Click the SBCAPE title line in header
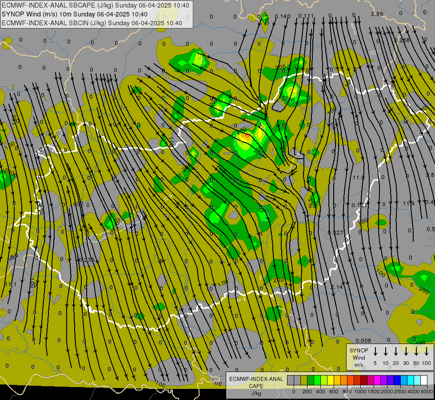Screen dimensions: 435x400 [x=96, y=5]
